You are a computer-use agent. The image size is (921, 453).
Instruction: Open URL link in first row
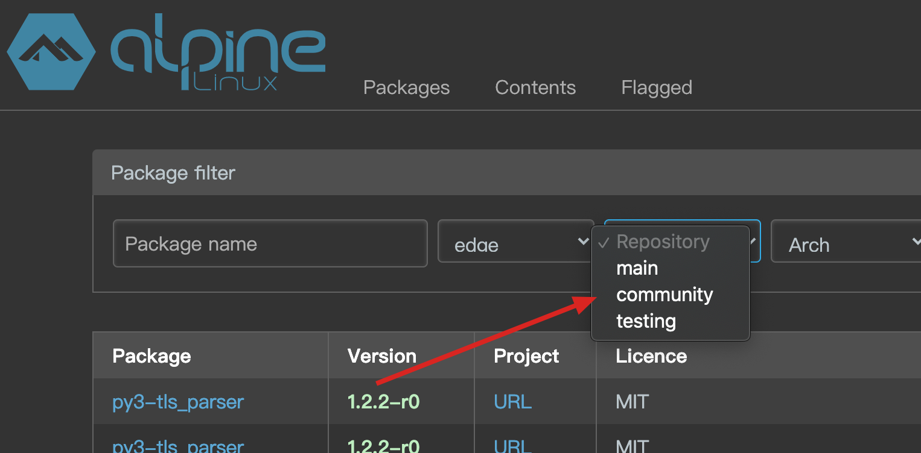coord(512,402)
